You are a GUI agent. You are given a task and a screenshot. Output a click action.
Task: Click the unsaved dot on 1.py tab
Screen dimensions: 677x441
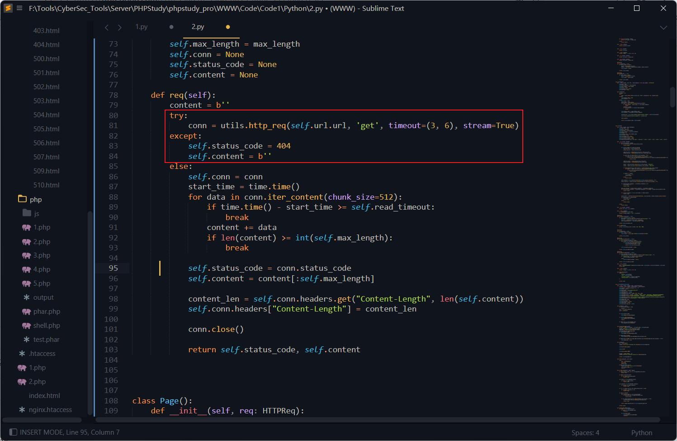pos(171,27)
